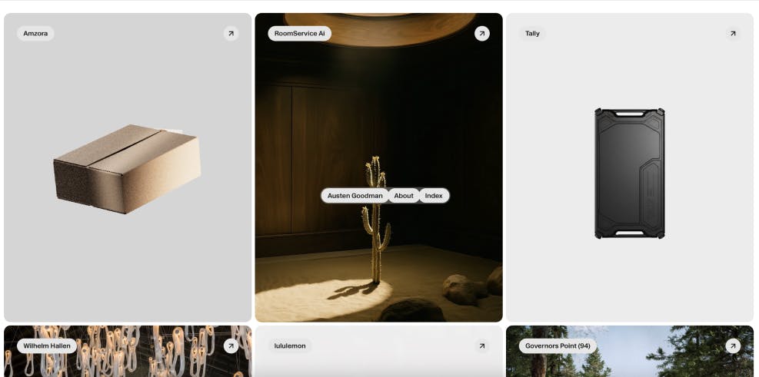Select the lululemon label
The width and height of the screenshot is (759, 377).
pos(290,346)
